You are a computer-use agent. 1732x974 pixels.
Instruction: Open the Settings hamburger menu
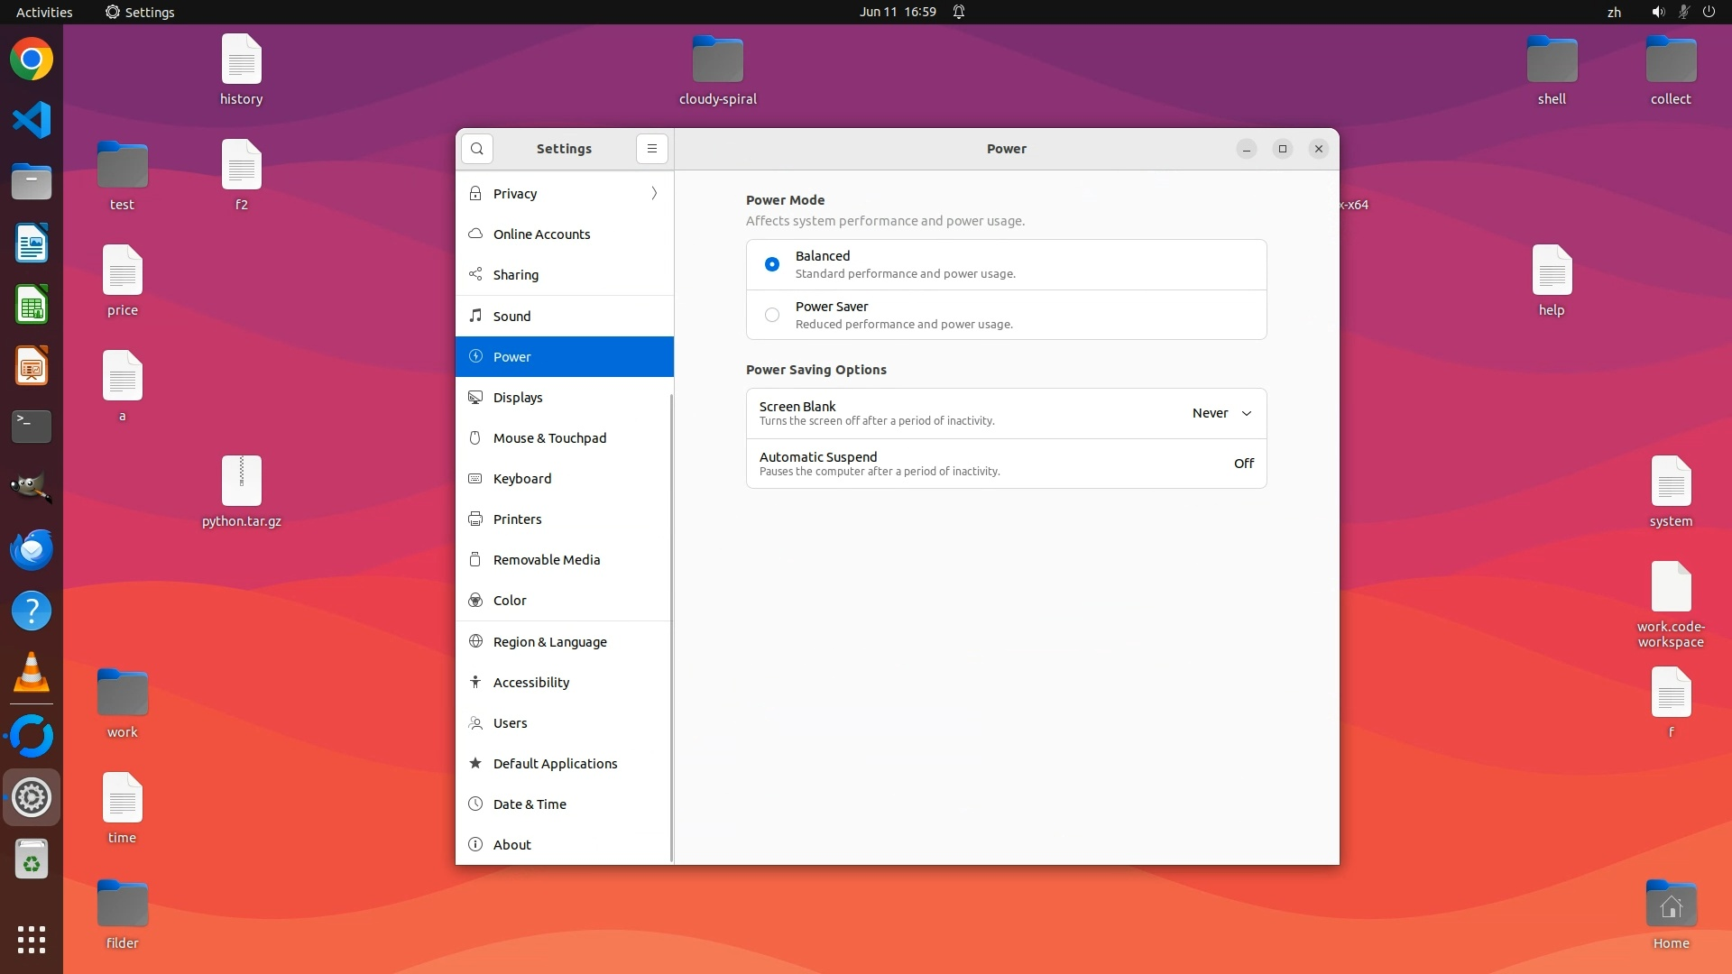pyautogui.click(x=651, y=149)
